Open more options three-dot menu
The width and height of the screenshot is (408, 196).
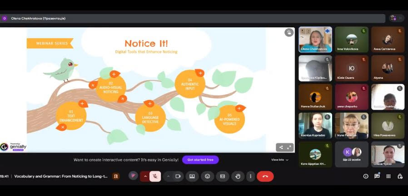pos(250,176)
